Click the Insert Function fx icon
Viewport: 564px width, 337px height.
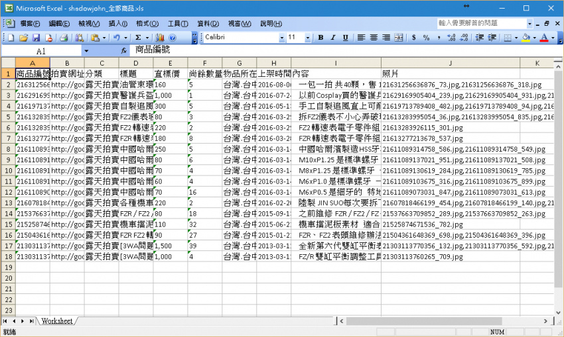[x=123, y=51]
